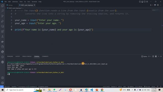Click the Ln, Col cursor position indicator

(106, 87)
